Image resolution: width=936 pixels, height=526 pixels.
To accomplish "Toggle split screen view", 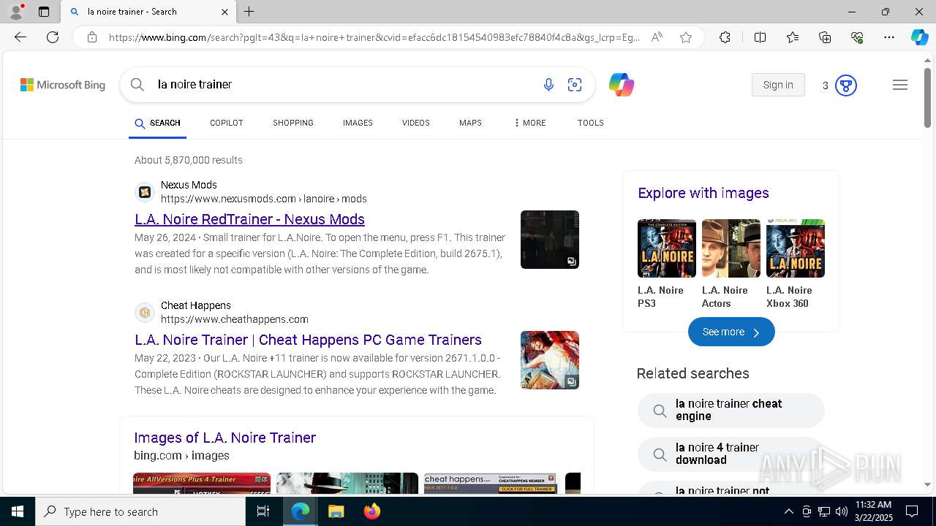I will tap(760, 37).
